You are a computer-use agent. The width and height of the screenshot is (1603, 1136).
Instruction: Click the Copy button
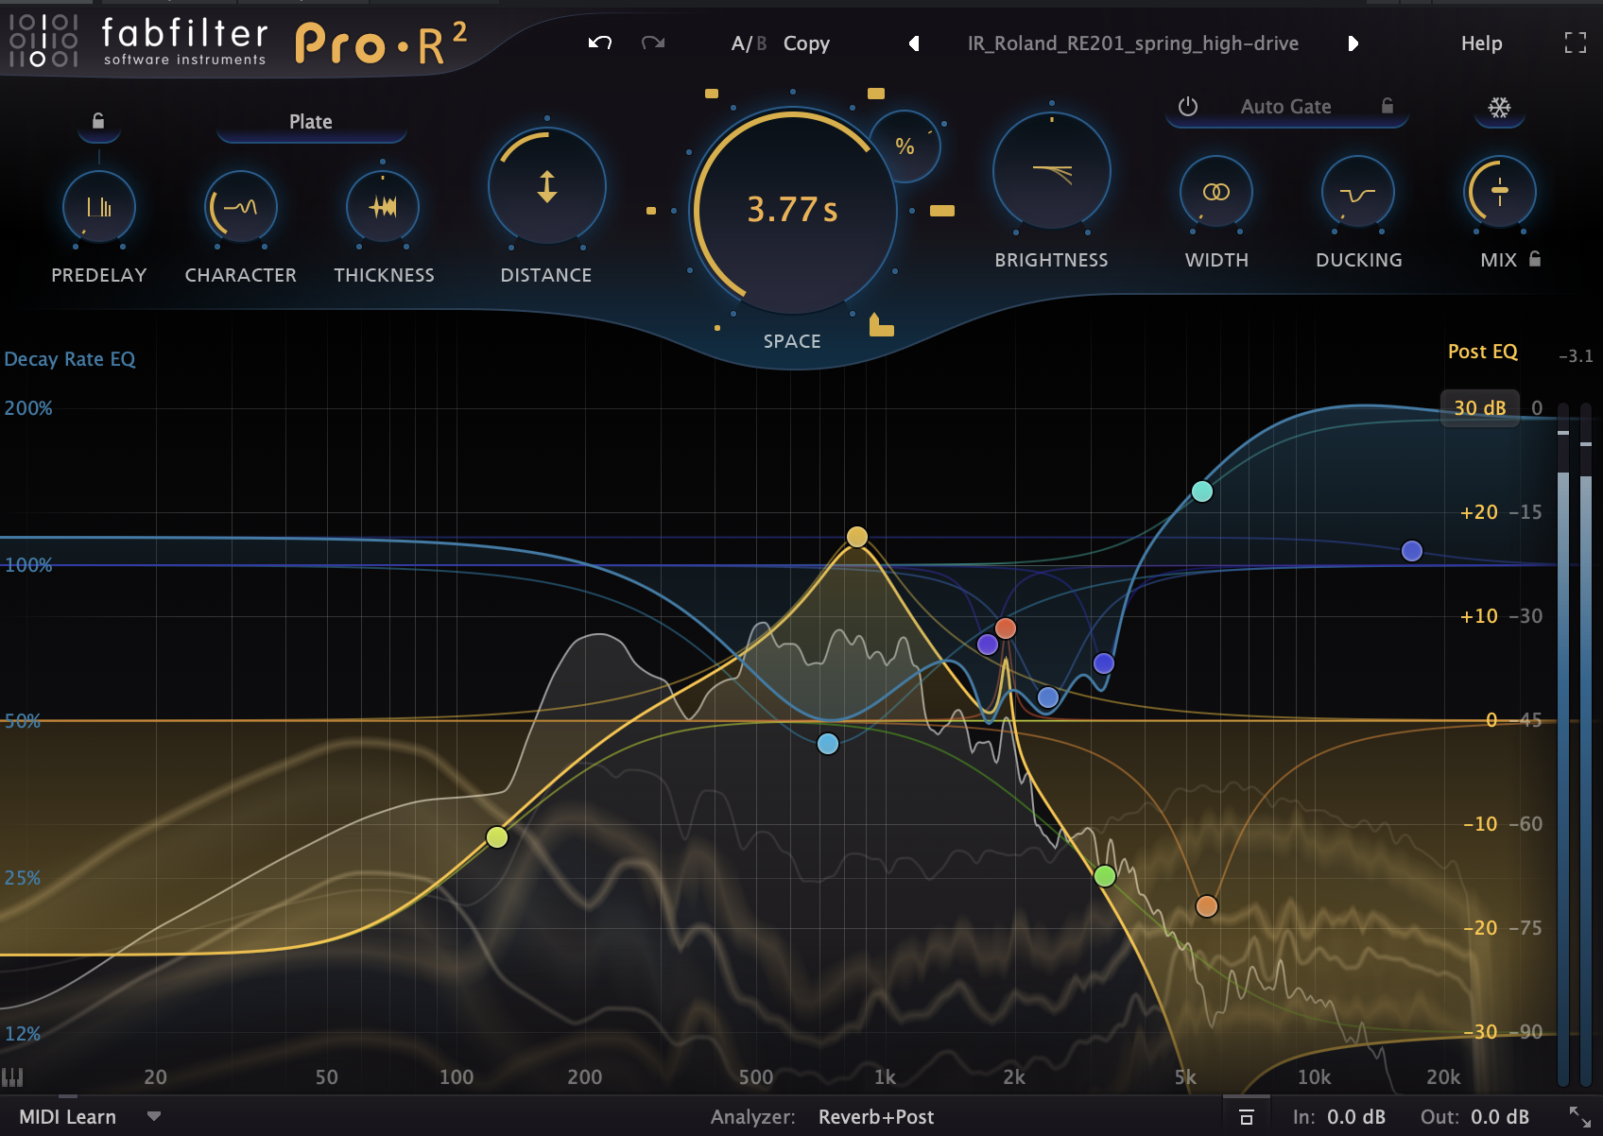[806, 43]
